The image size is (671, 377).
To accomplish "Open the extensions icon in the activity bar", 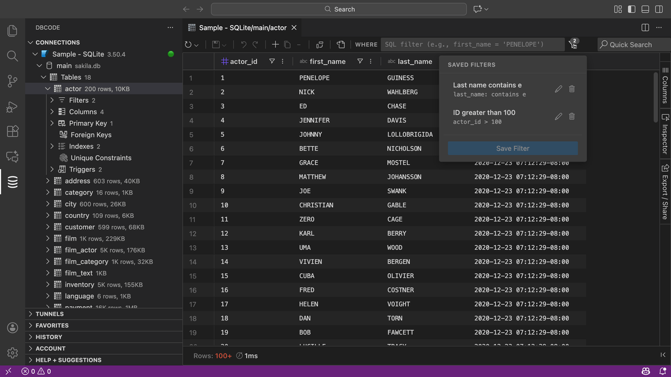I will click(x=12, y=131).
